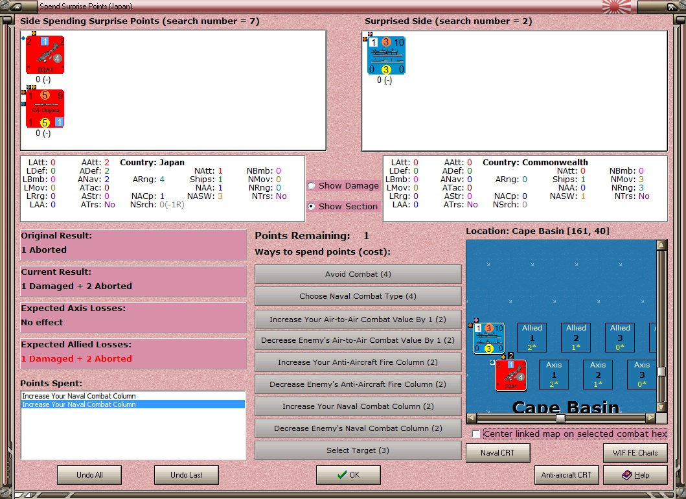The height and width of the screenshot is (499, 686).
Task: Select the red D3A1 aircraft unit counter
Action: (x=45, y=54)
